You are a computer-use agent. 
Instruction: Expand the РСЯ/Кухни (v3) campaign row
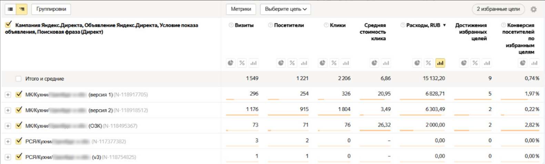coord(8,157)
